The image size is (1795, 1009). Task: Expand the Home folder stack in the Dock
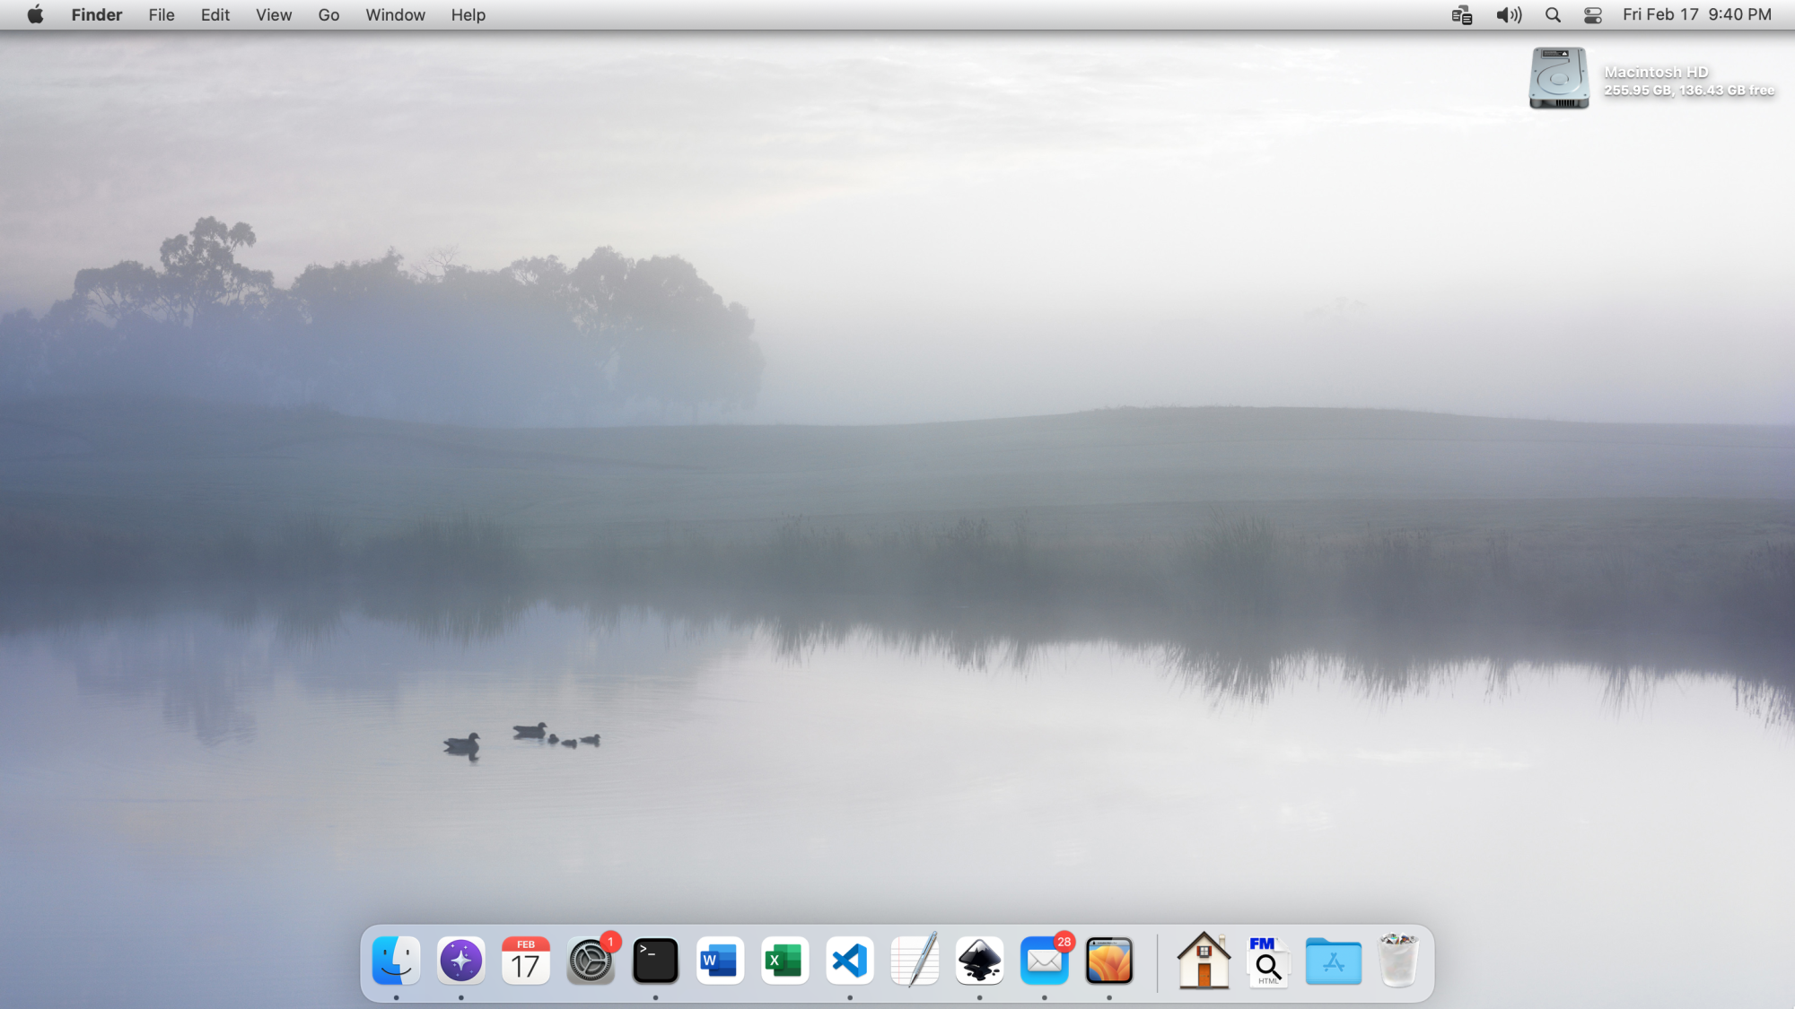coord(1204,961)
